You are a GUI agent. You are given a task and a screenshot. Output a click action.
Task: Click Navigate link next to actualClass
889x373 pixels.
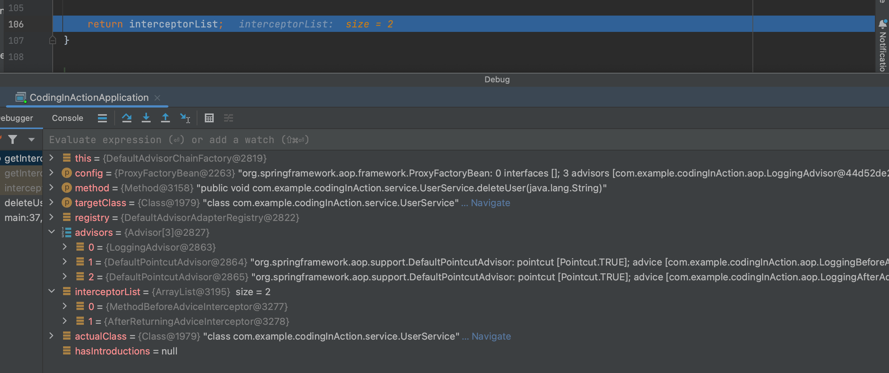(x=491, y=336)
